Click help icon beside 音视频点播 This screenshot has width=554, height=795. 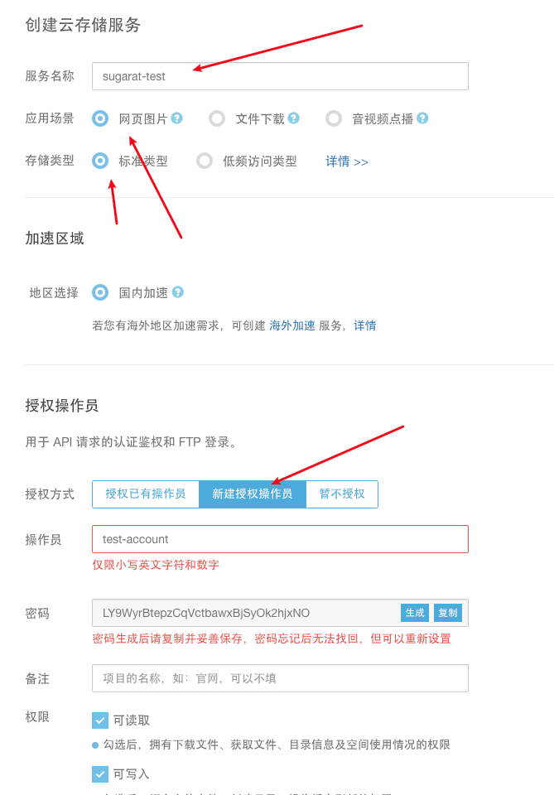pos(422,118)
